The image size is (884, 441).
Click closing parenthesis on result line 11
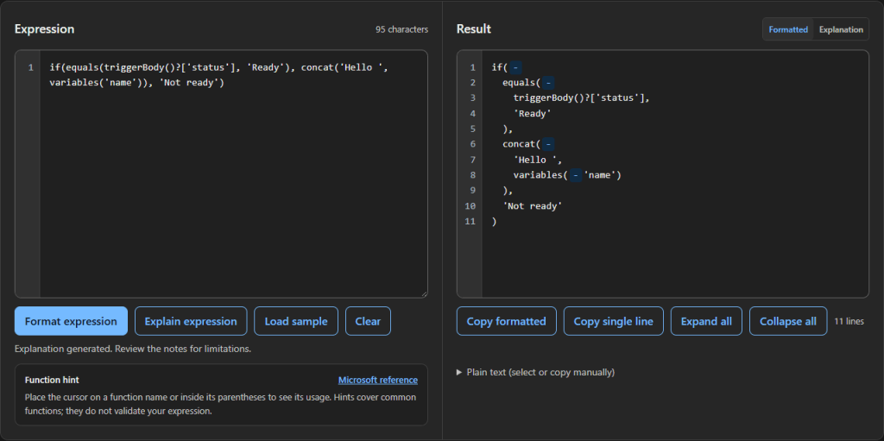tap(495, 222)
